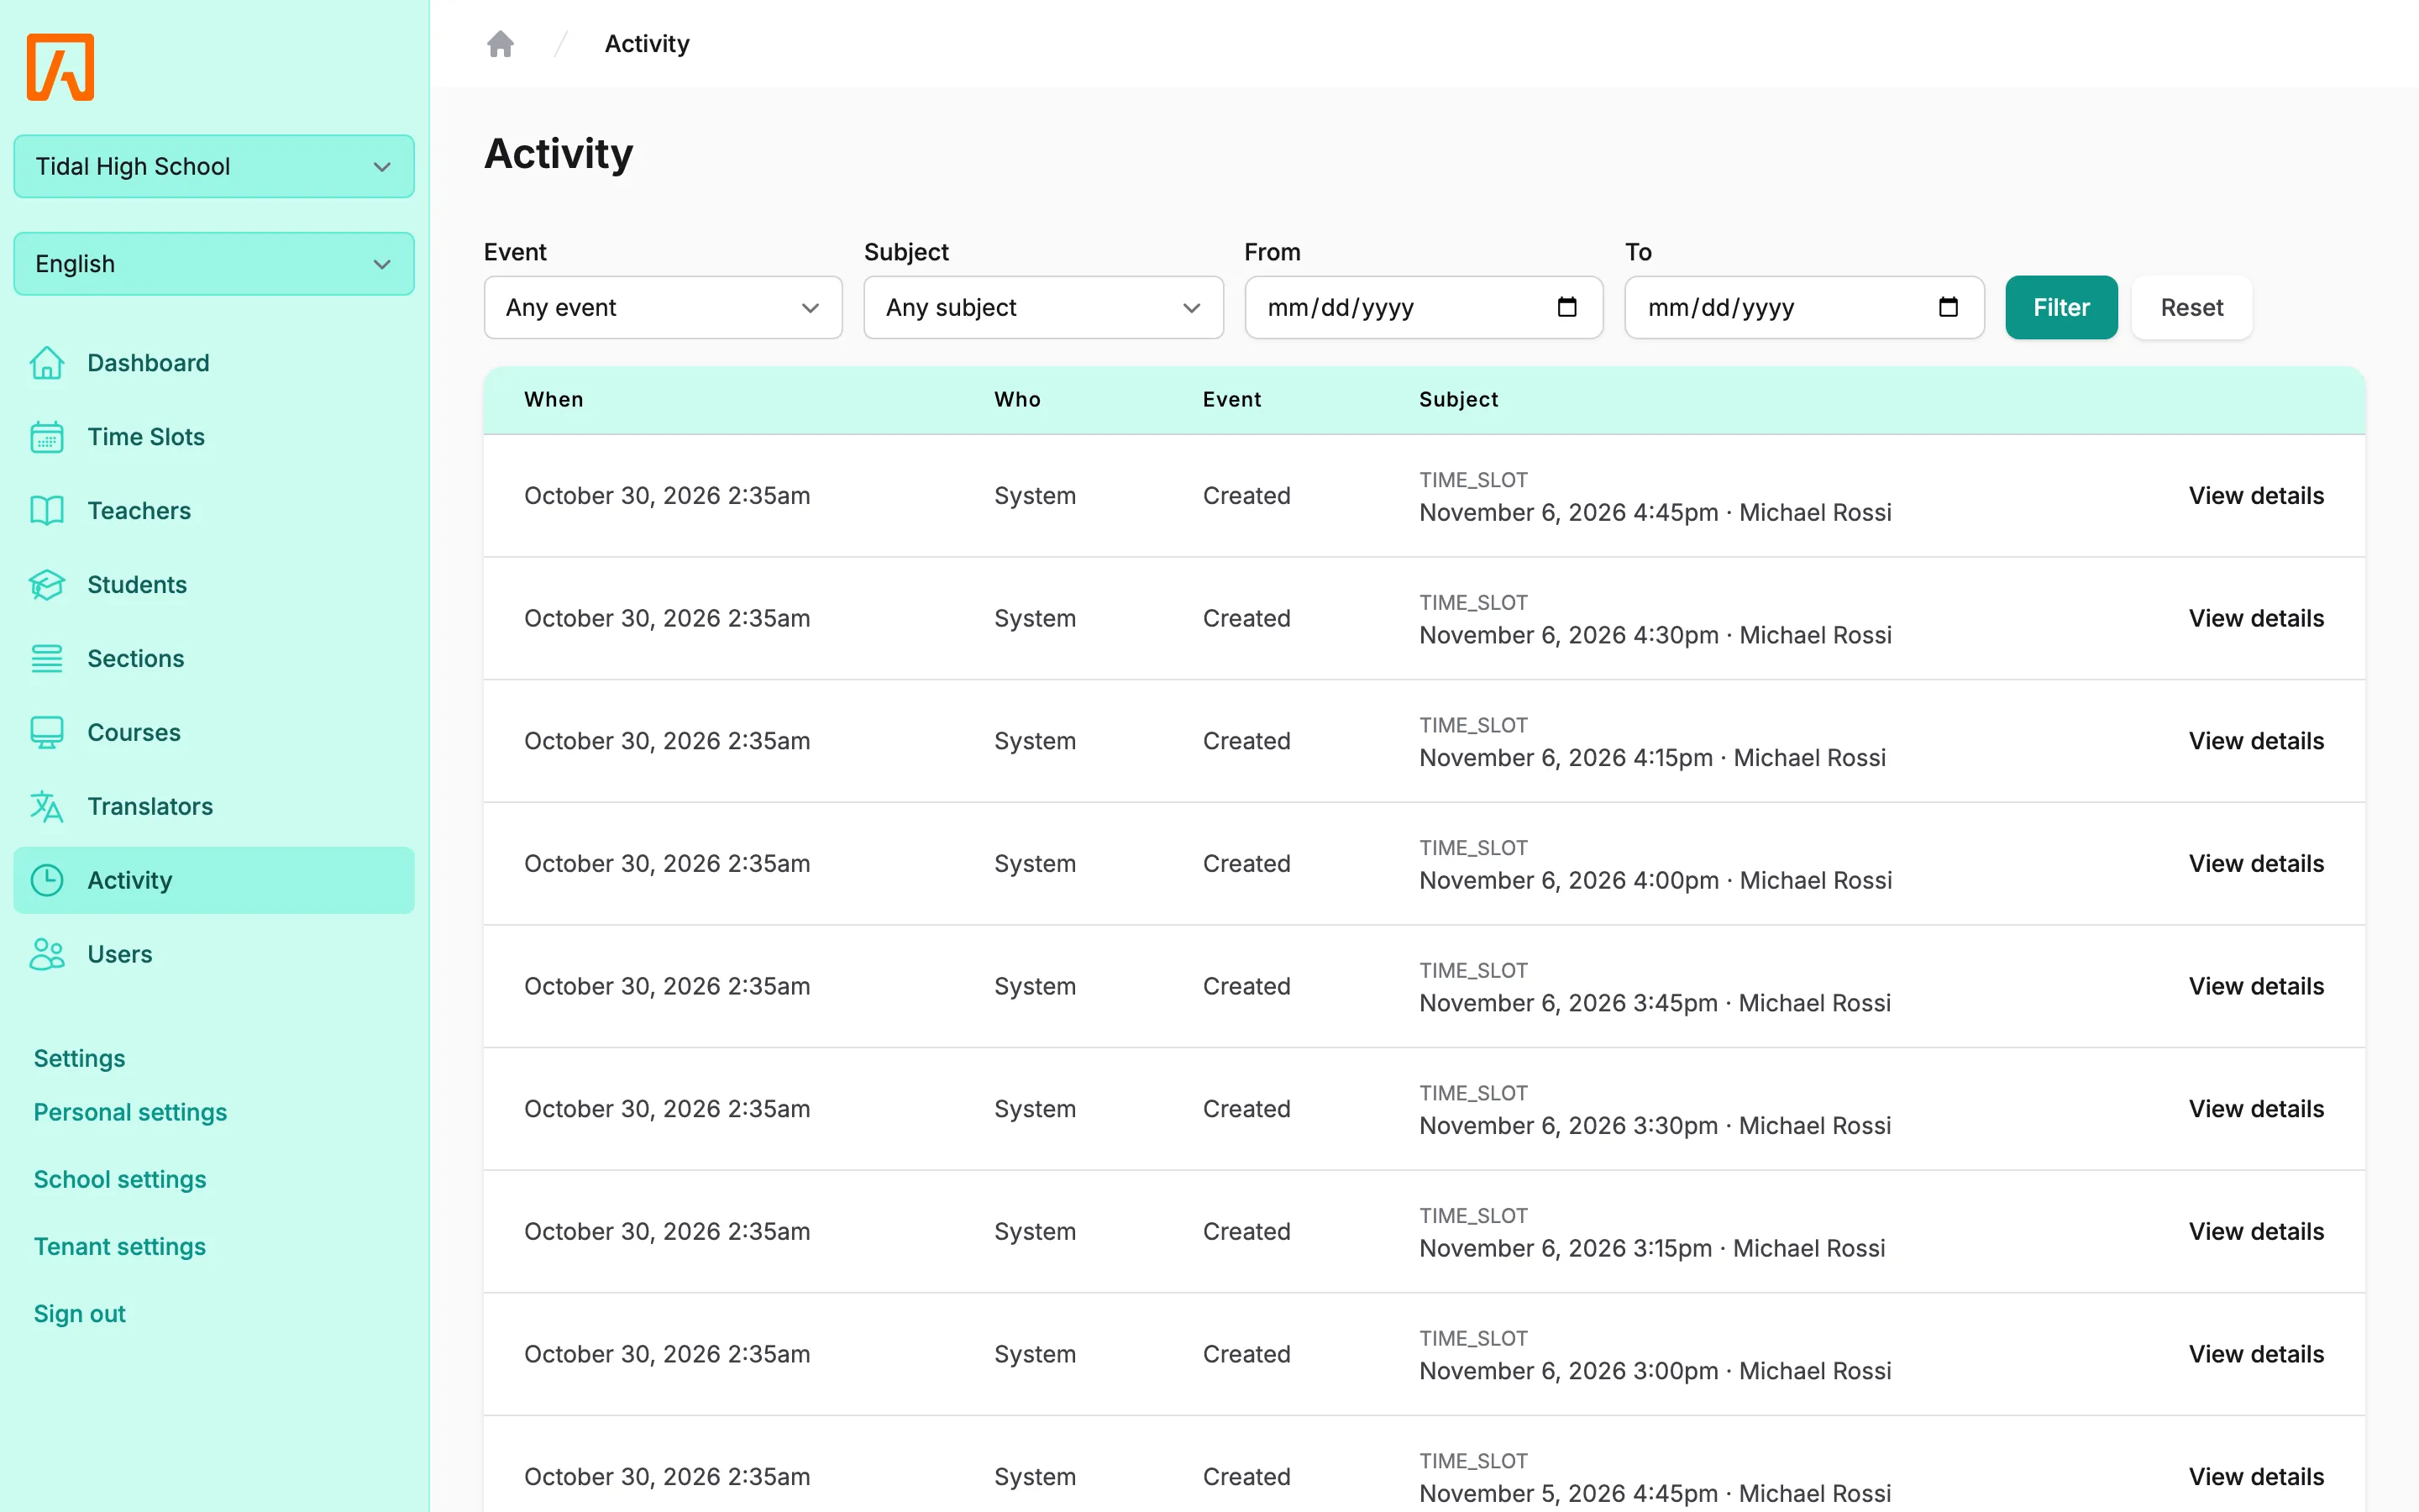
Task: Open the Students page
Action: pos(214,585)
